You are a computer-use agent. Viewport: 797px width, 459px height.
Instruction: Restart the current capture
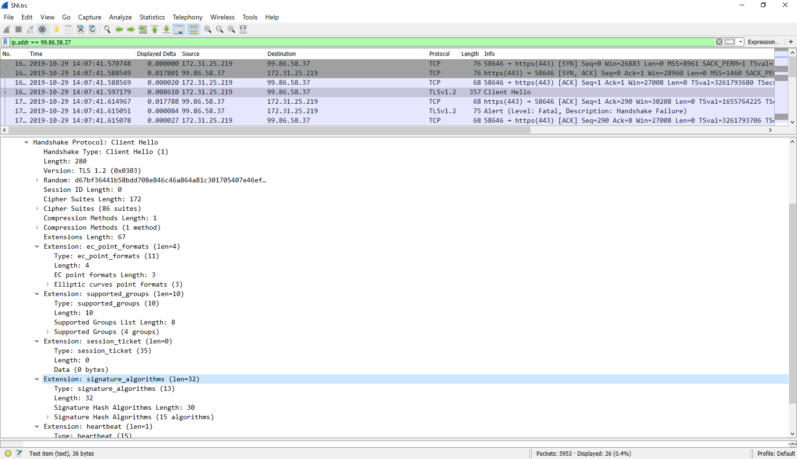pos(30,29)
